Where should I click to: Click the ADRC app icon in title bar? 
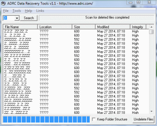click(x=3, y=3)
